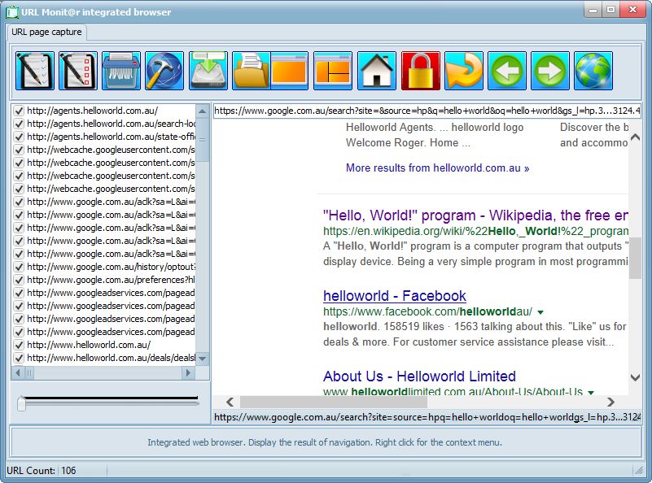Click the browser page scroll-left chevron
This screenshot has width=652, height=483.
coord(230,402)
